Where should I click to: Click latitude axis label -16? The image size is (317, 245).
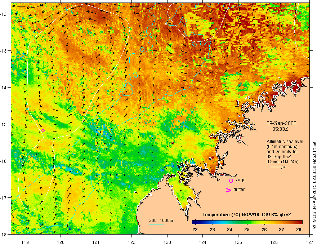click(4, 161)
